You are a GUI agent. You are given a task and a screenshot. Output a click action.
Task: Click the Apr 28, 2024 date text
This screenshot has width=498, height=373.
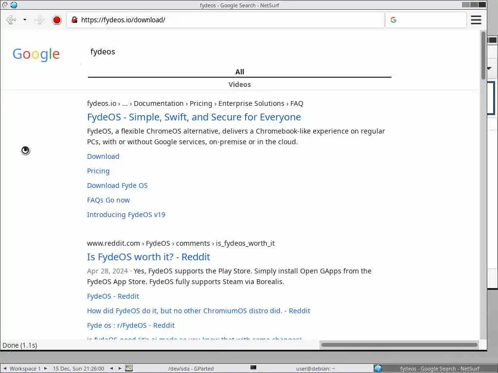point(107,271)
